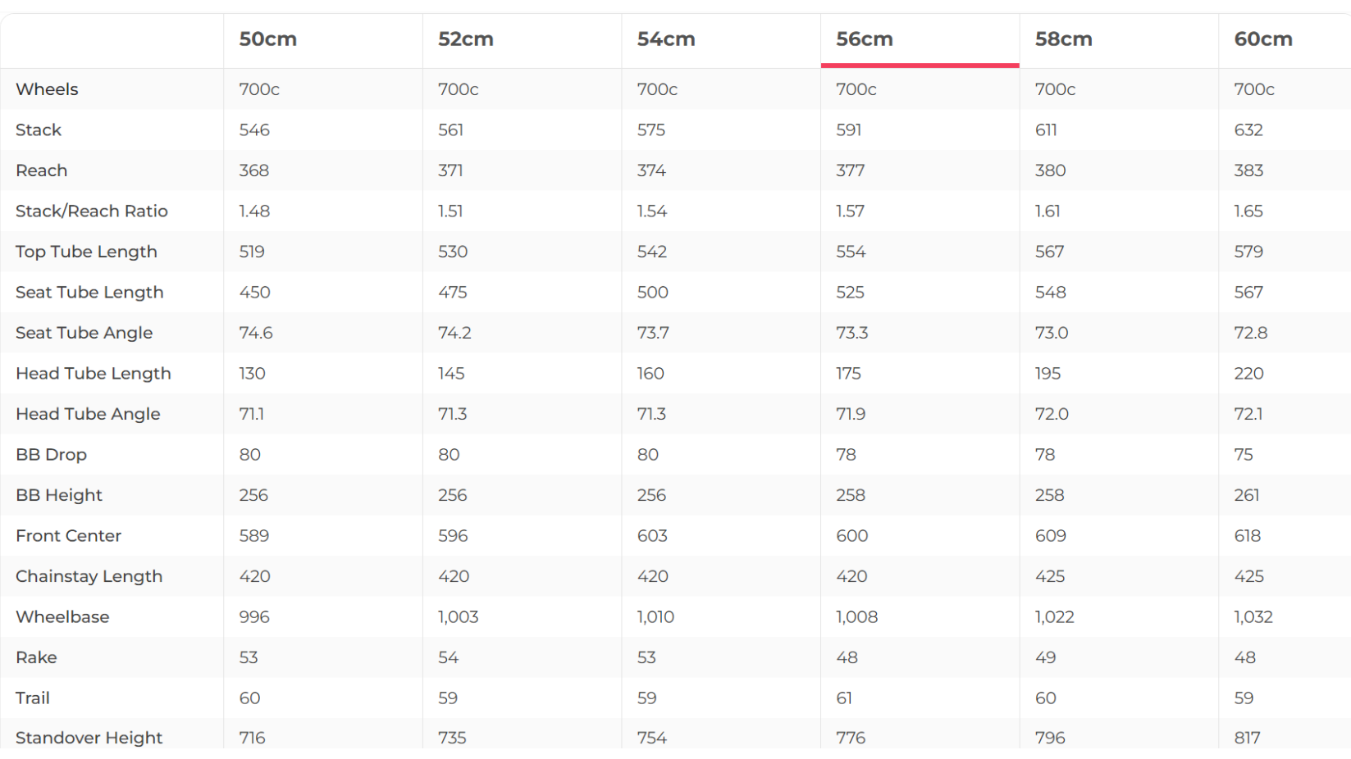
Task: Select the 60cm Head Tube Length value 220
Action: (1248, 374)
